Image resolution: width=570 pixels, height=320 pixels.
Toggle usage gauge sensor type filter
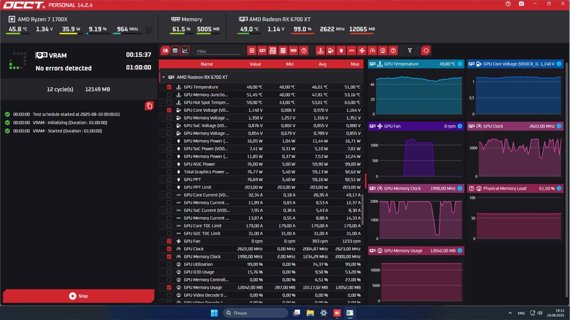coord(383,51)
